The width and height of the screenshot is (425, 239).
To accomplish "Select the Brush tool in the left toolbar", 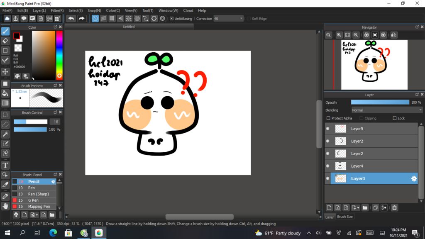I will 5,31.
